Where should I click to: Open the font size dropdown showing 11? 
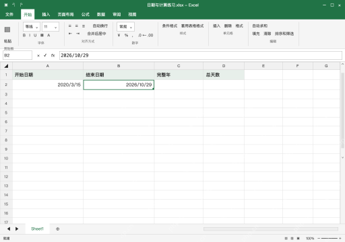pos(51,27)
